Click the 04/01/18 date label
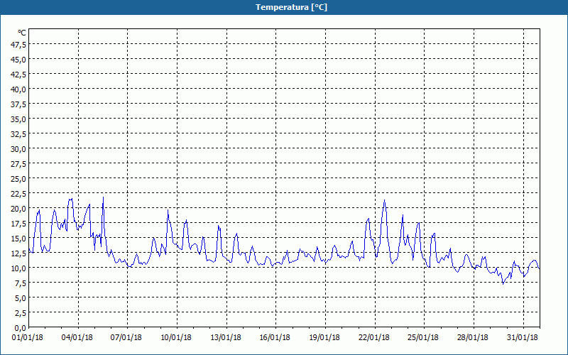The width and height of the screenshot is (568, 355). click(77, 338)
